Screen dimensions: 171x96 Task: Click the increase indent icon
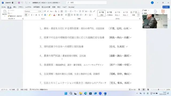pyautogui.click(x=83, y=11)
